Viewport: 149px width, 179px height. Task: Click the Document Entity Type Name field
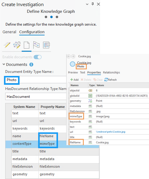pos(36,80)
